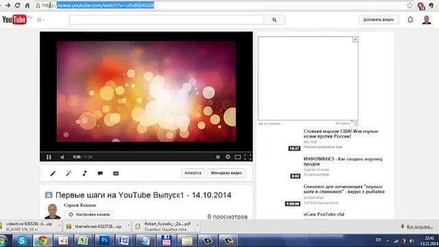Screen dimensions: 439x247
Task: Open the YouTube logo home link
Action: coord(14,20)
